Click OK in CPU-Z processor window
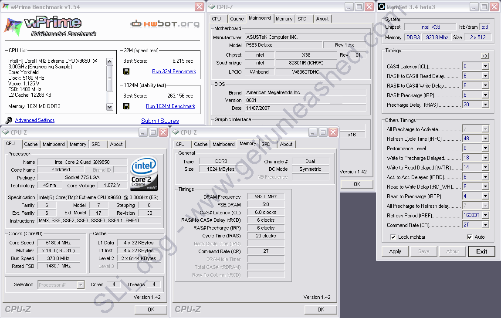This screenshot has width=501, height=318. point(151,309)
